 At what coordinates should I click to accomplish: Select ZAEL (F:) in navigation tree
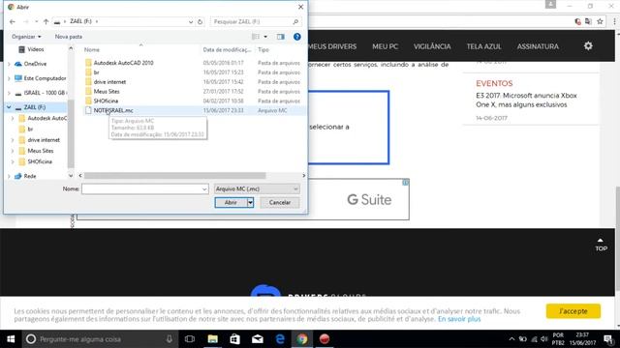click(35, 107)
